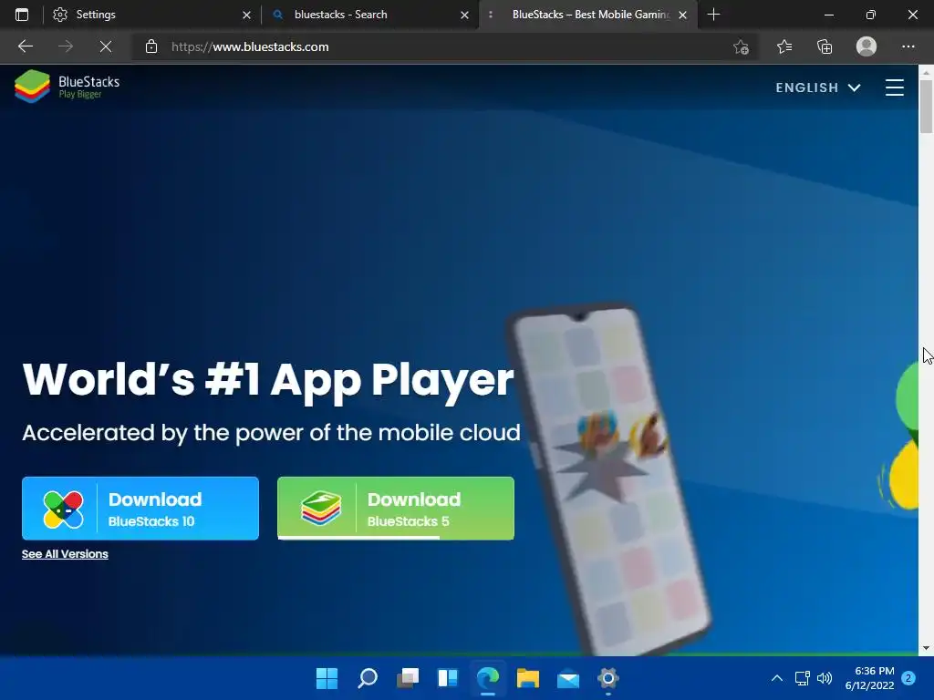Go back to the previous page
The width and height of the screenshot is (934, 700).
click(25, 46)
